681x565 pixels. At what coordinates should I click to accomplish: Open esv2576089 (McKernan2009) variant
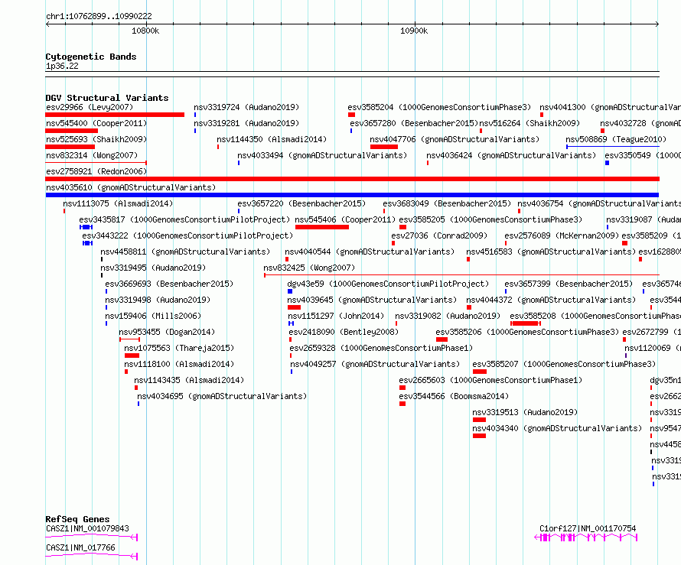click(562, 235)
